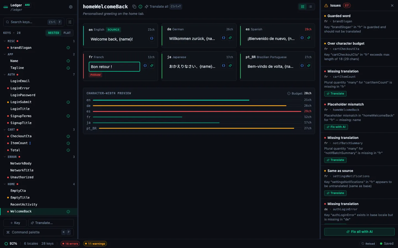The height and width of the screenshot is (248, 398).
Task: Select LoginError key in tree
Action: click(20, 88)
